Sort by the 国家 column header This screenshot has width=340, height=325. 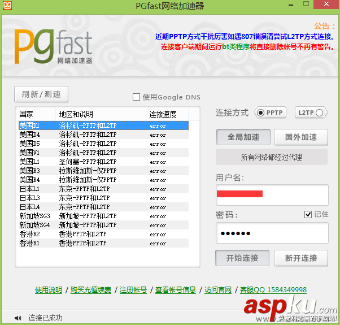(x=36, y=114)
